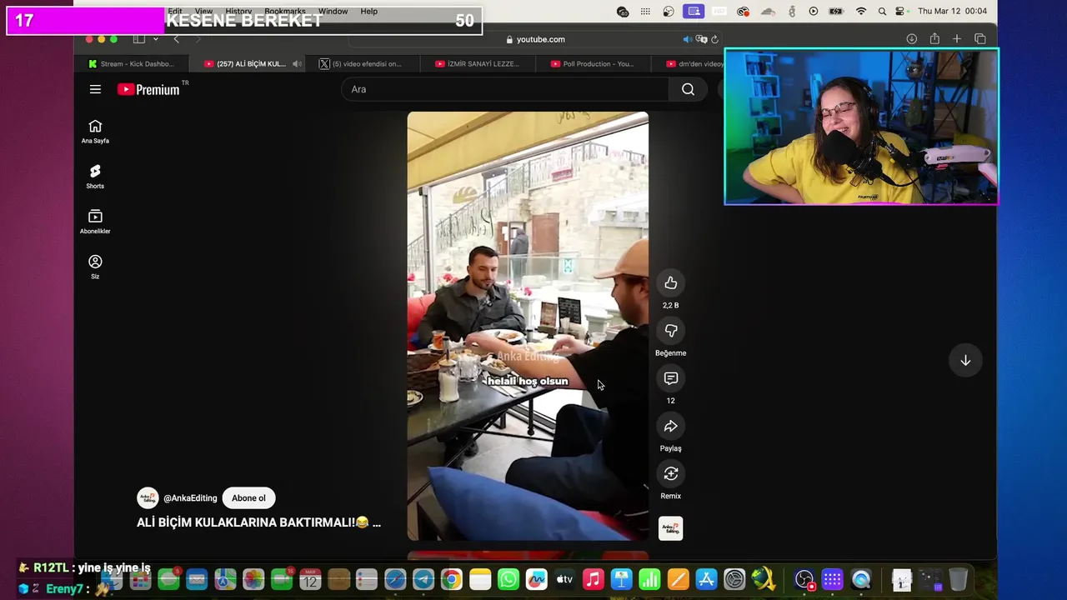Image resolution: width=1067 pixels, height=600 pixels.
Task: Open App Store from the Dock
Action: coord(706,579)
